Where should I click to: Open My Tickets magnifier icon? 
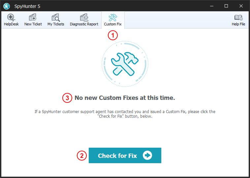[x=56, y=17]
